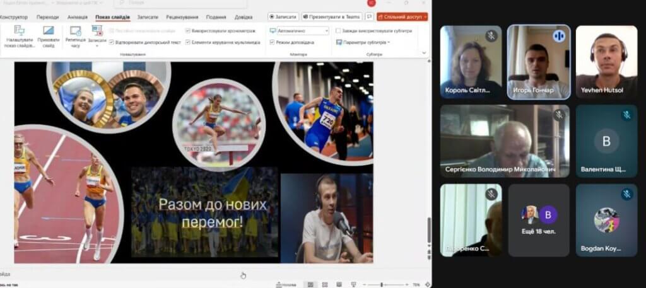The width and height of the screenshot is (646, 288).
Task: Switch to Normal view icon
Action: click(310, 284)
